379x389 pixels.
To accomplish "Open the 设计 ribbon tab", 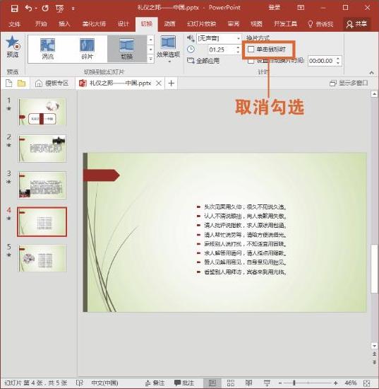I will 123,24.
